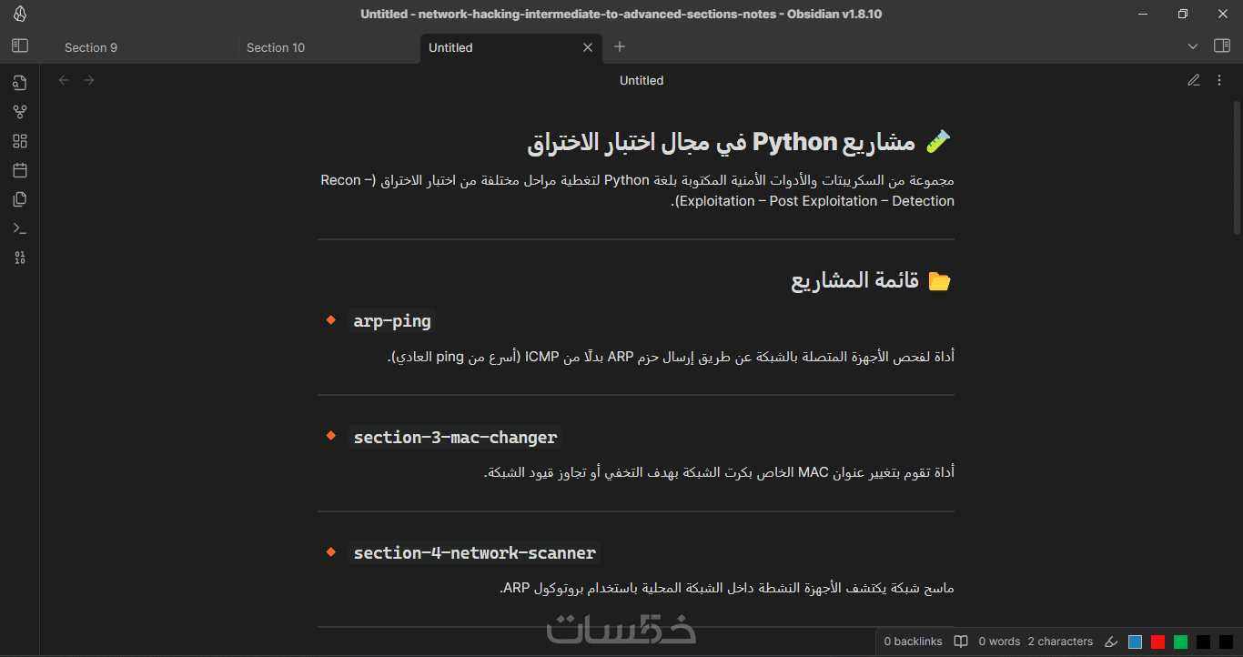1243x657 pixels.
Task: Click the templates icon in the ribbon
Action: click(x=20, y=199)
